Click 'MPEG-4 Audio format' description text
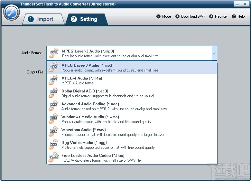 [x=78, y=83]
